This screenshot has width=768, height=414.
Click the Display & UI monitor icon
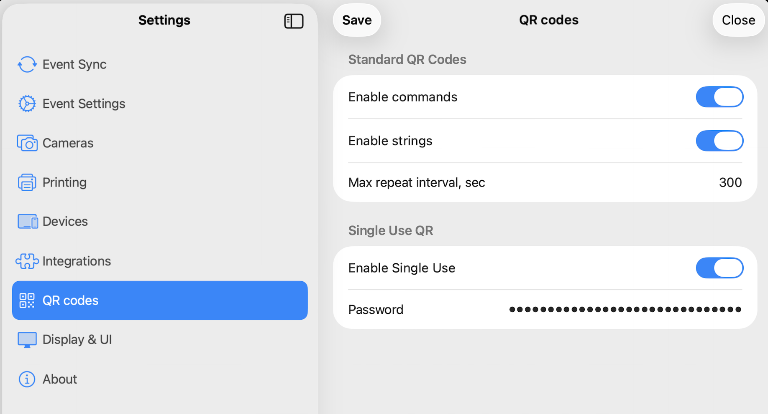click(x=27, y=340)
